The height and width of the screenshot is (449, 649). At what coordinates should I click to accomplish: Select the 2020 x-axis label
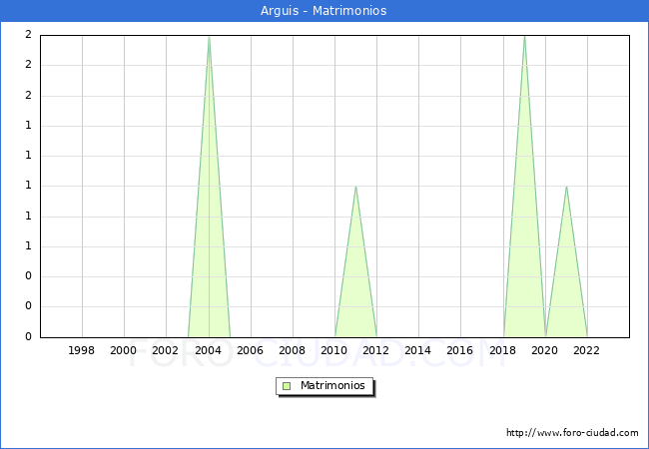coord(545,350)
